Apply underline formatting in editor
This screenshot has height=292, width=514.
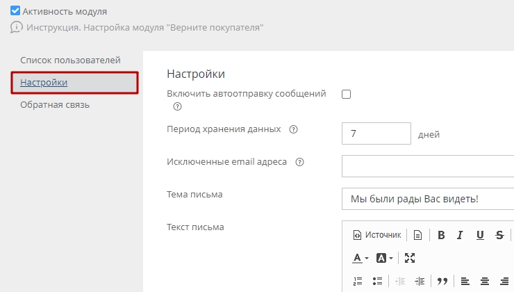[x=480, y=235]
